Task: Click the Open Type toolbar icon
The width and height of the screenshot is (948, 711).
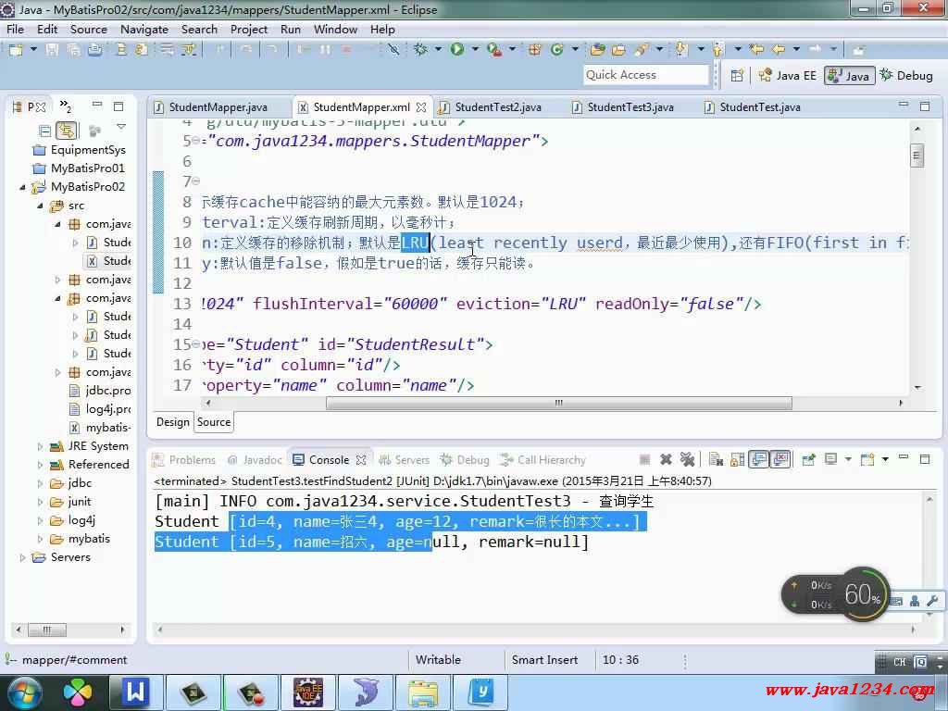Action: 598,50
